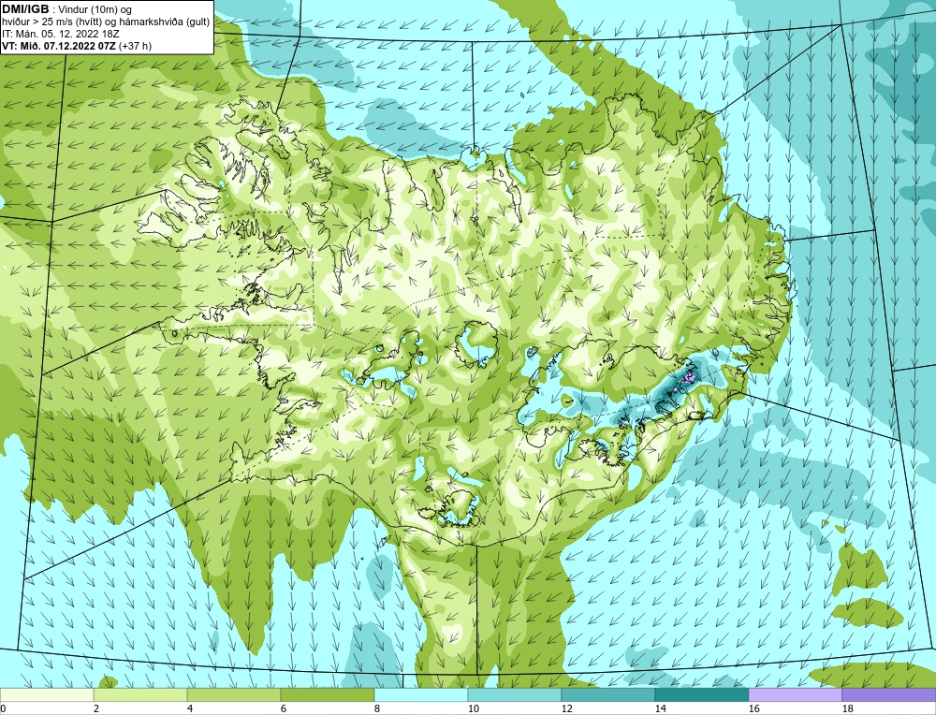Click the 6–8 m/s dark green legend swatch
The width and height of the screenshot is (936, 715).
[x=328, y=695]
